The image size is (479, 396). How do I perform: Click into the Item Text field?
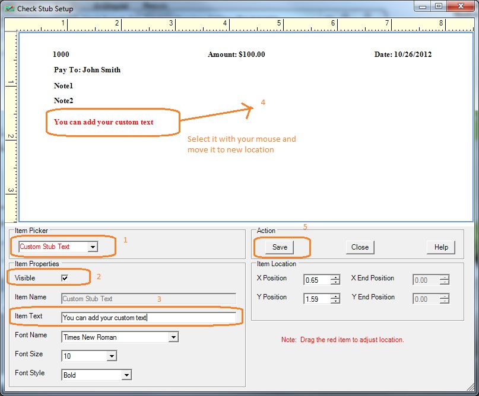pos(148,318)
